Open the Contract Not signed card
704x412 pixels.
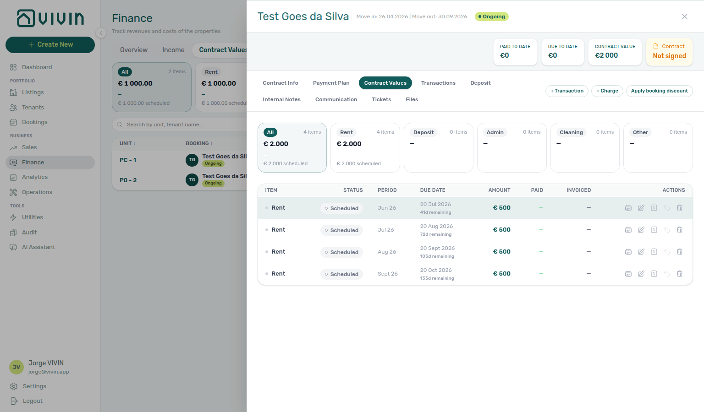coord(669,52)
